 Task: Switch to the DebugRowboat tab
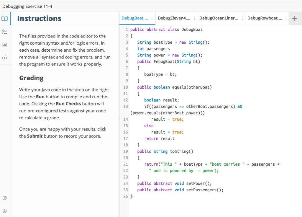tap(265, 18)
